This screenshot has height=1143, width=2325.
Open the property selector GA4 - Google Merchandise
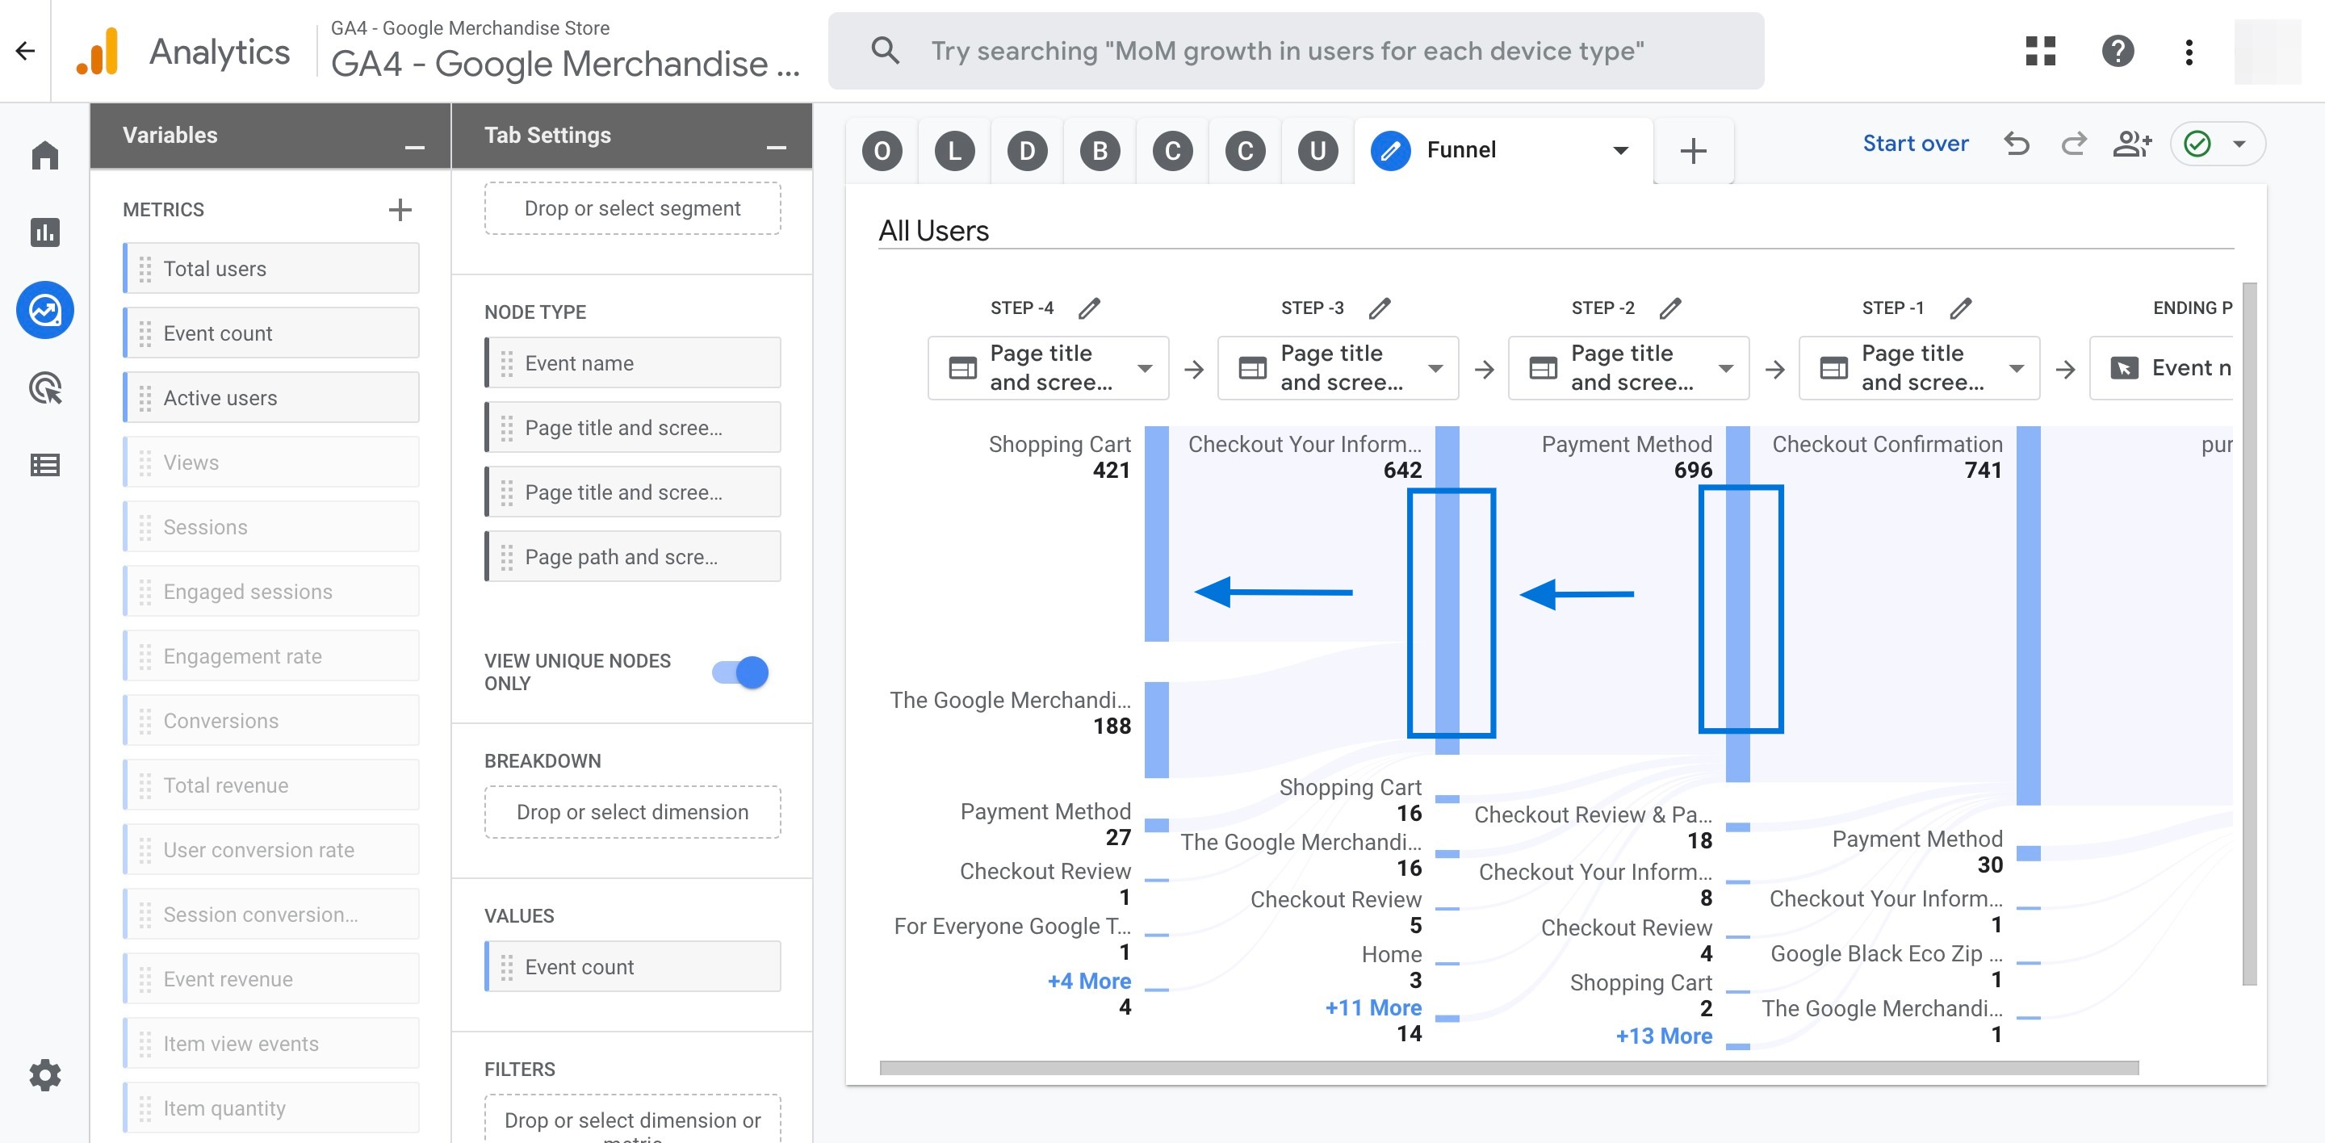click(x=564, y=52)
